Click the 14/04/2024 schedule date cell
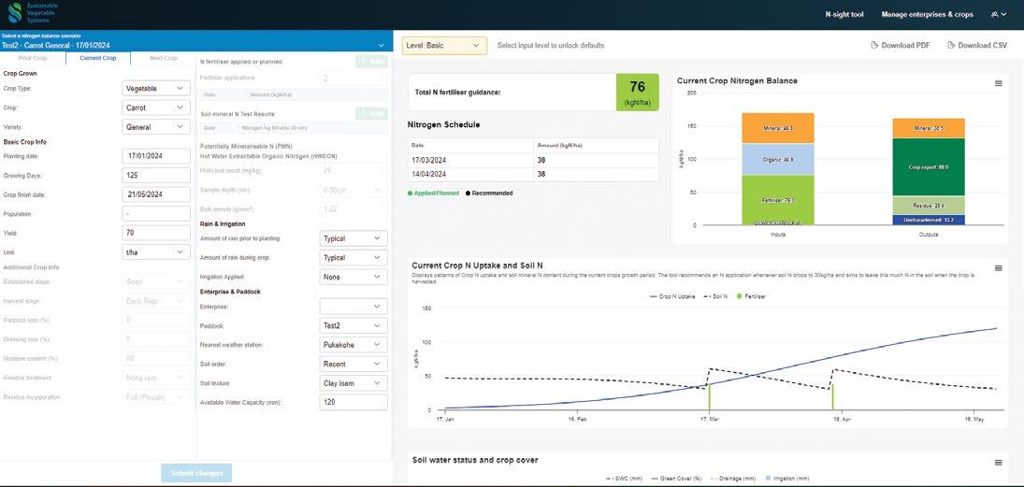Screen dimensions: 1024x487 (471, 174)
